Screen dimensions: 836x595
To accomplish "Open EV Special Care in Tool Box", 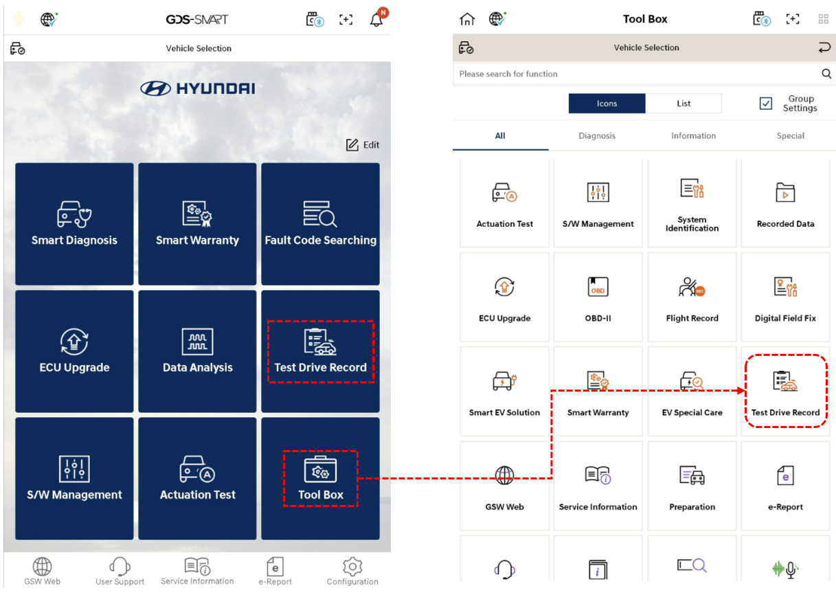I will point(692,391).
